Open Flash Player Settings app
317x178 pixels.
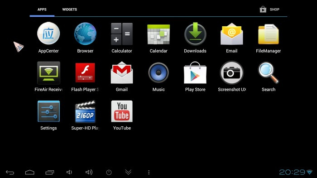click(85, 72)
